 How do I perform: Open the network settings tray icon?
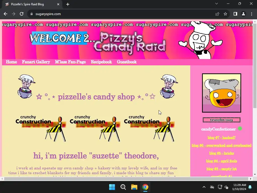[x=220, y=187]
